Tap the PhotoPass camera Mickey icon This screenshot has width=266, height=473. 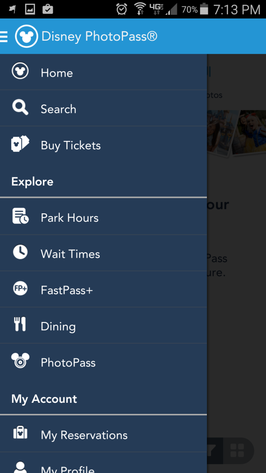tap(20, 360)
